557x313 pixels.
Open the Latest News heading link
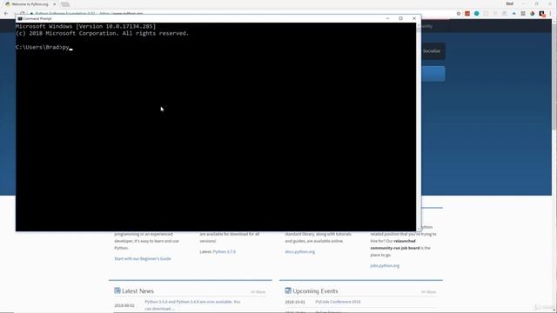coord(138,291)
